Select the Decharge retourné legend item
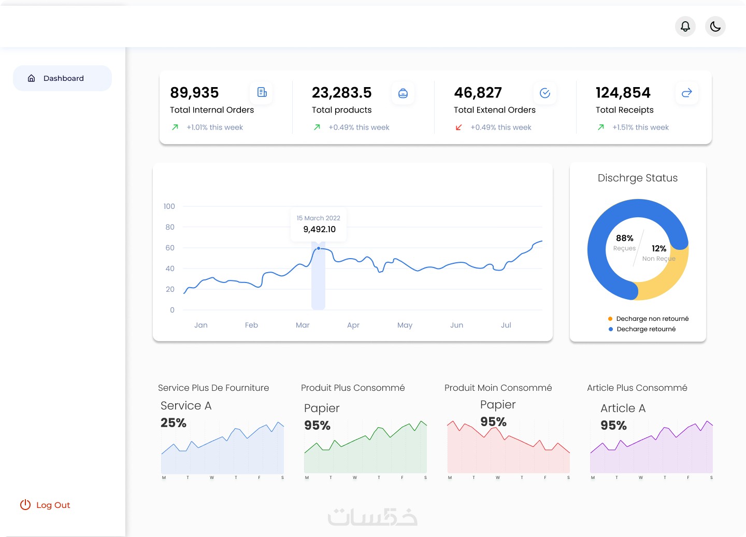The height and width of the screenshot is (537, 746). [642, 329]
